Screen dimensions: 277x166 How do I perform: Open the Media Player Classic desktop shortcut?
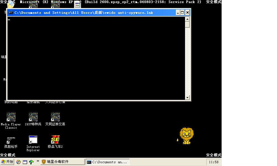11,121
